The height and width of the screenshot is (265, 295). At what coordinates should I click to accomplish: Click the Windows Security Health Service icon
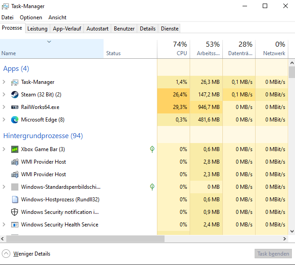click(15, 225)
